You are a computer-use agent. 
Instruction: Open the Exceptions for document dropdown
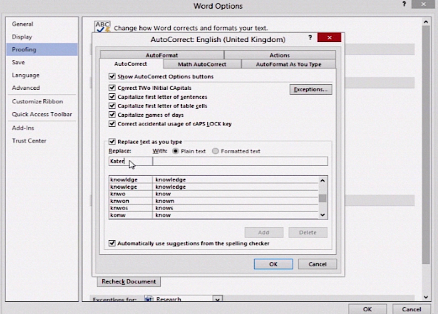[x=217, y=299]
